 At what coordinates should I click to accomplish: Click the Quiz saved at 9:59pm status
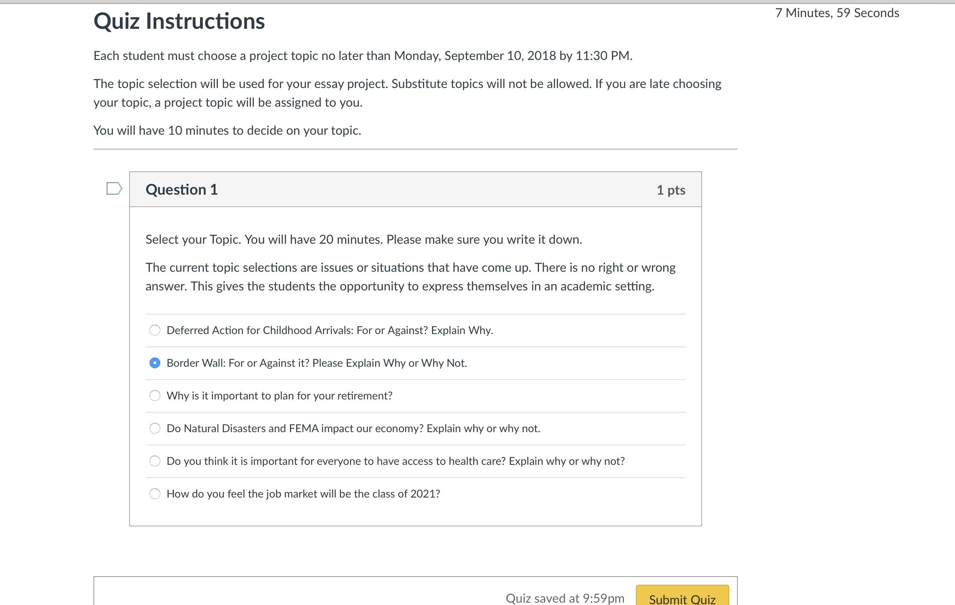tap(565, 598)
